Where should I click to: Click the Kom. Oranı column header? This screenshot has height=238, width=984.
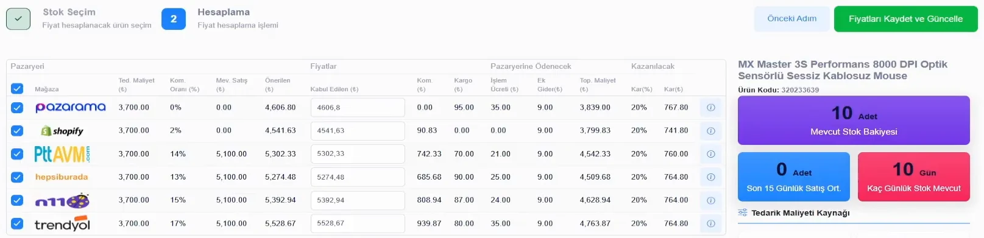[x=185, y=85]
